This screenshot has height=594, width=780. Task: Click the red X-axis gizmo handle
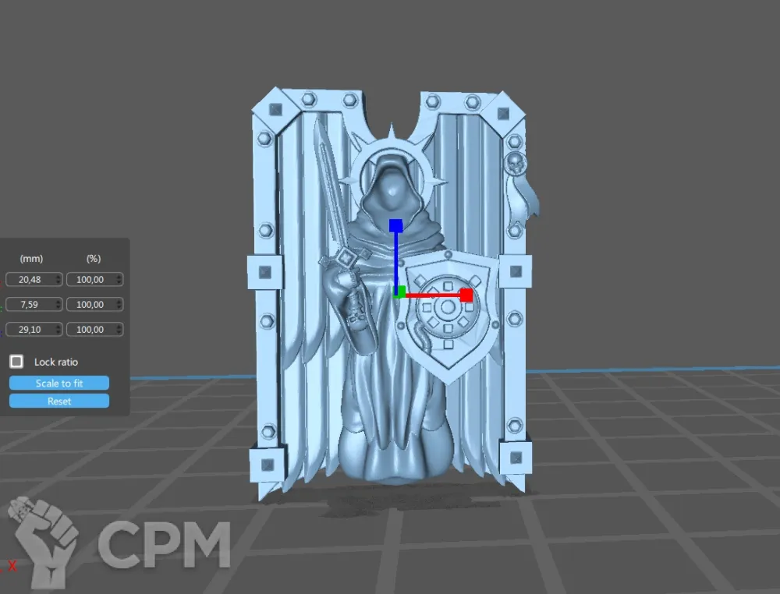click(466, 295)
